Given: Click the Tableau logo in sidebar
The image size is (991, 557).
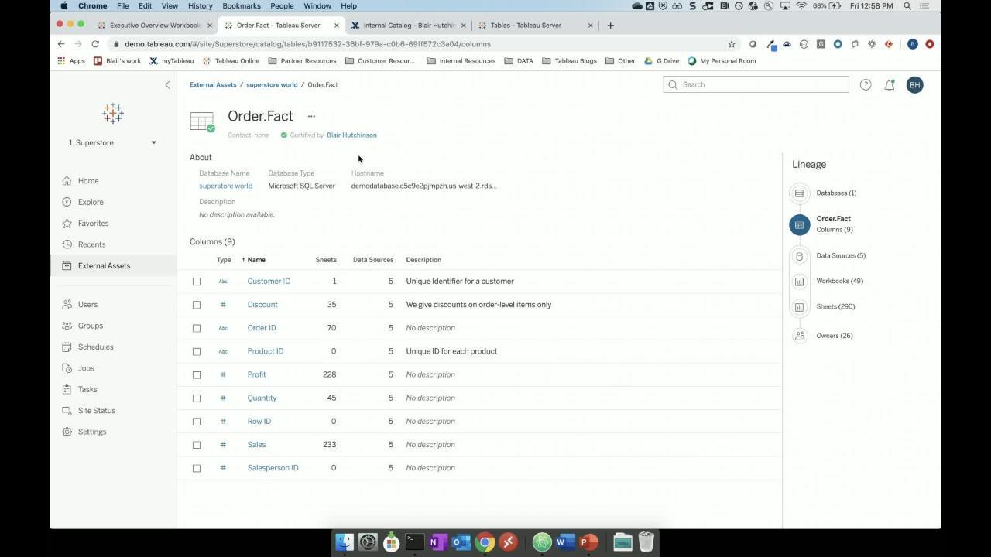Looking at the screenshot, I should click(113, 114).
